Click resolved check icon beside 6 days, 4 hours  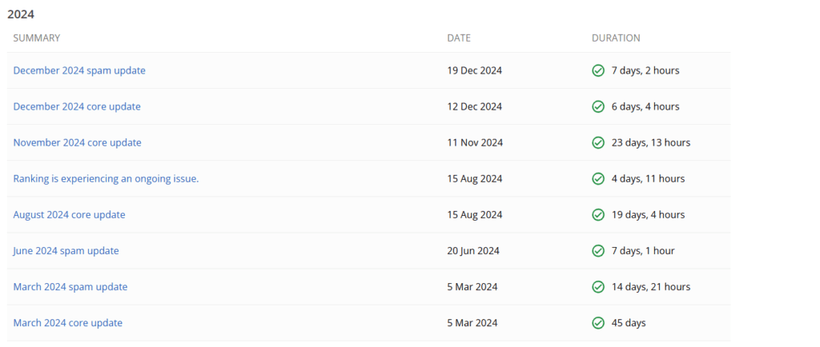tap(597, 106)
